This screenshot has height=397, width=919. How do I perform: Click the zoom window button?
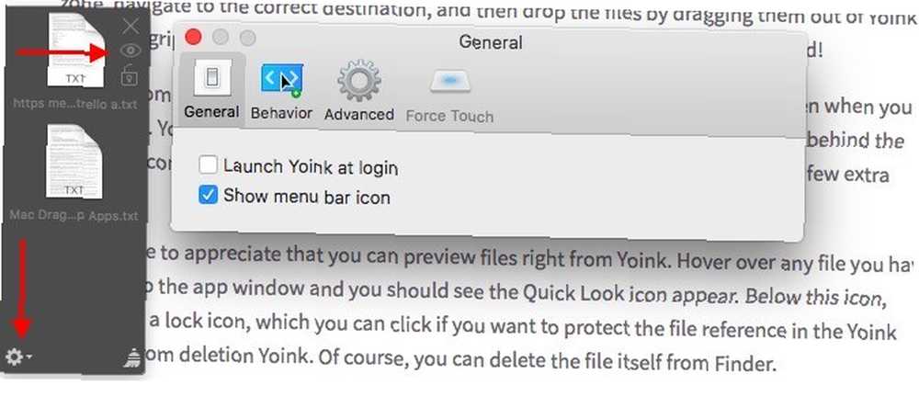coord(248,38)
